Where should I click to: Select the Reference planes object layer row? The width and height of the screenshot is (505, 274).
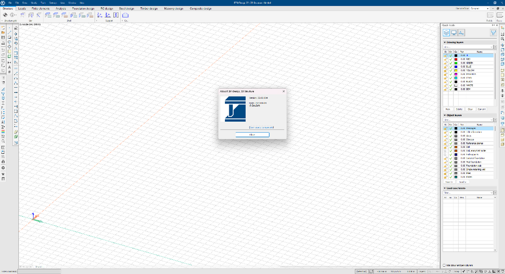pos(469,143)
